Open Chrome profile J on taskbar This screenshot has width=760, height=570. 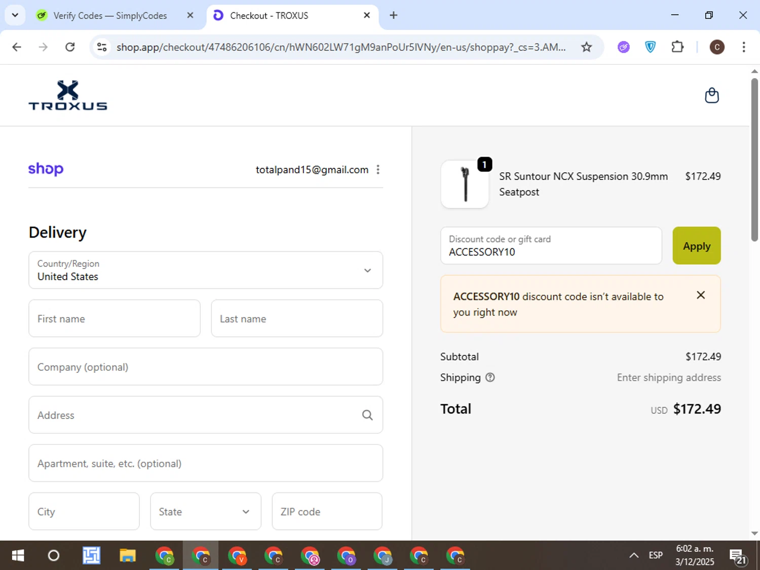tap(383, 556)
